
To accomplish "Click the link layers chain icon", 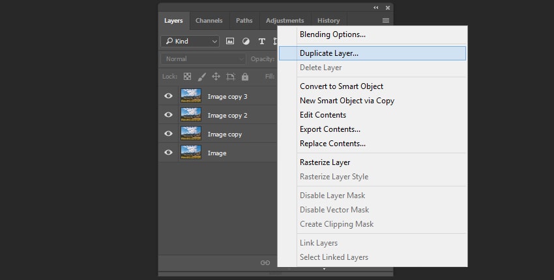I will click(x=265, y=262).
